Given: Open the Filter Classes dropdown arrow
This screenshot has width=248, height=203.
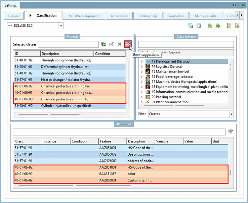Looking at the screenshot, I should (x=231, y=114).
